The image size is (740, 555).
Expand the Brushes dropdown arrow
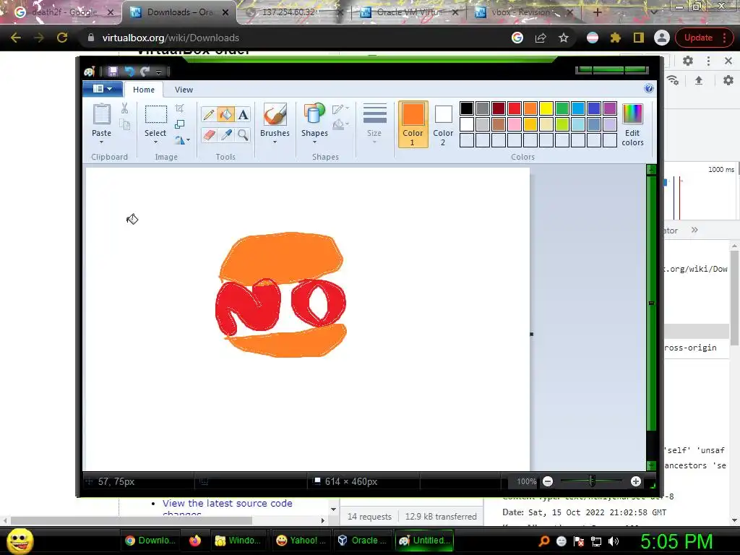point(275,142)
